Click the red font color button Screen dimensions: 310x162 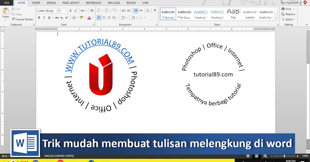89,18
